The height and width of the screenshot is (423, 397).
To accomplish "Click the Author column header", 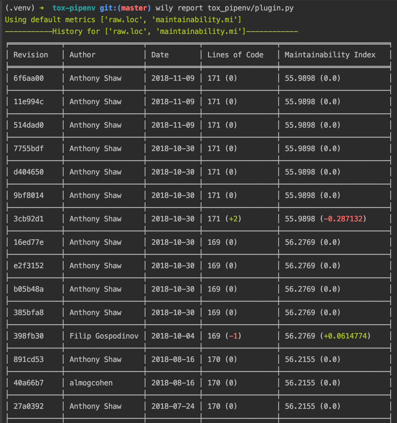I will pos(82,55).
